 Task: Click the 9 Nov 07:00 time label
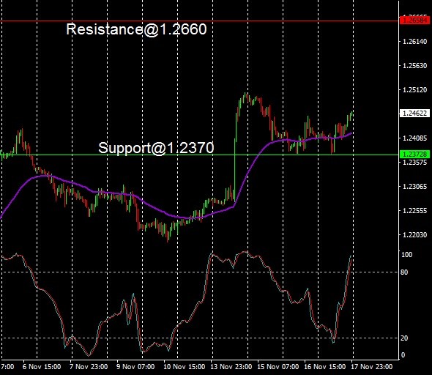click(x=135, y=367)
